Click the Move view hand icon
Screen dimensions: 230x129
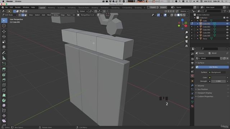pyautogui.click(x=187, y=37)
